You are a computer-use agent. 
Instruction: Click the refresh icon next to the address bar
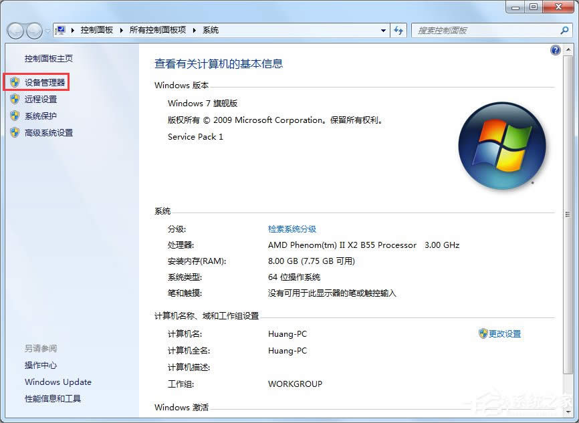(x=398, y=30)
